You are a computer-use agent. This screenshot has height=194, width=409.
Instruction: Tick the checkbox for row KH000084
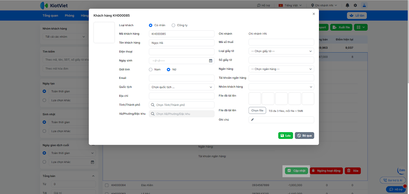pos(107,185)
